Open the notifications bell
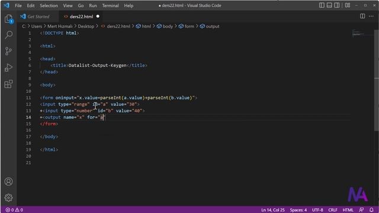This screenshot has height=213, width=379. [371, 209]
